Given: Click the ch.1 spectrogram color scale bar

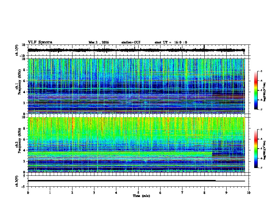Looking at the screenshot, I should (256, 90).
